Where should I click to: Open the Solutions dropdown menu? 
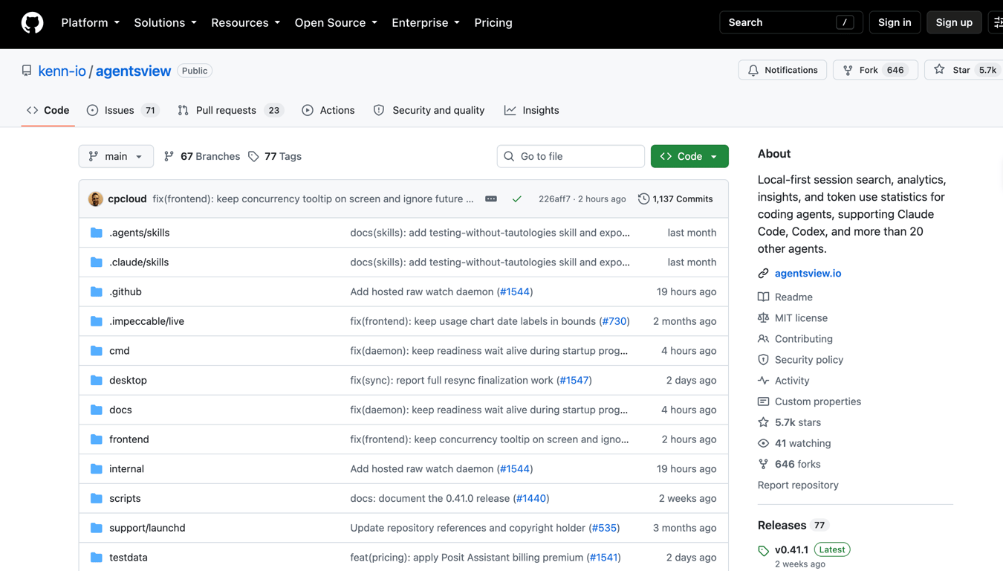click(x=166, y=23)
